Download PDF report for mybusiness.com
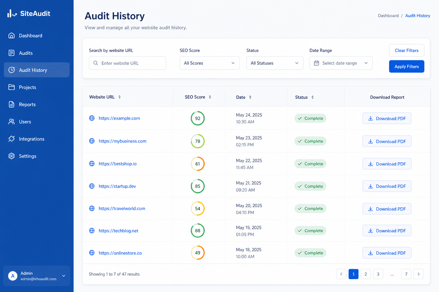This screenshot has width=439, height=292. 387,141
